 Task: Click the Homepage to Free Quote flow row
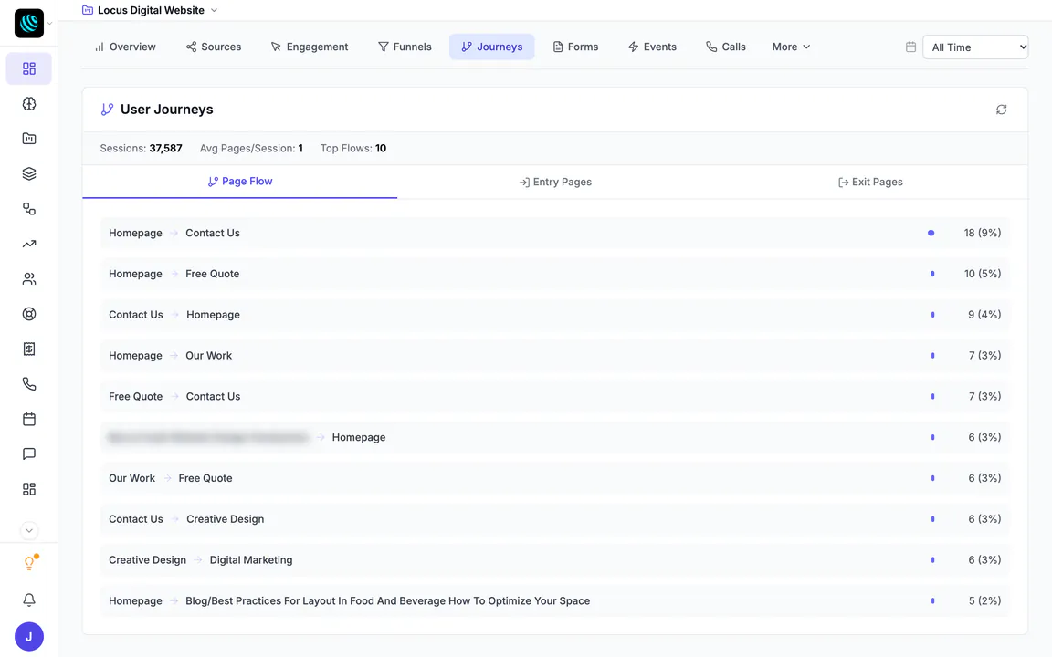555,274
